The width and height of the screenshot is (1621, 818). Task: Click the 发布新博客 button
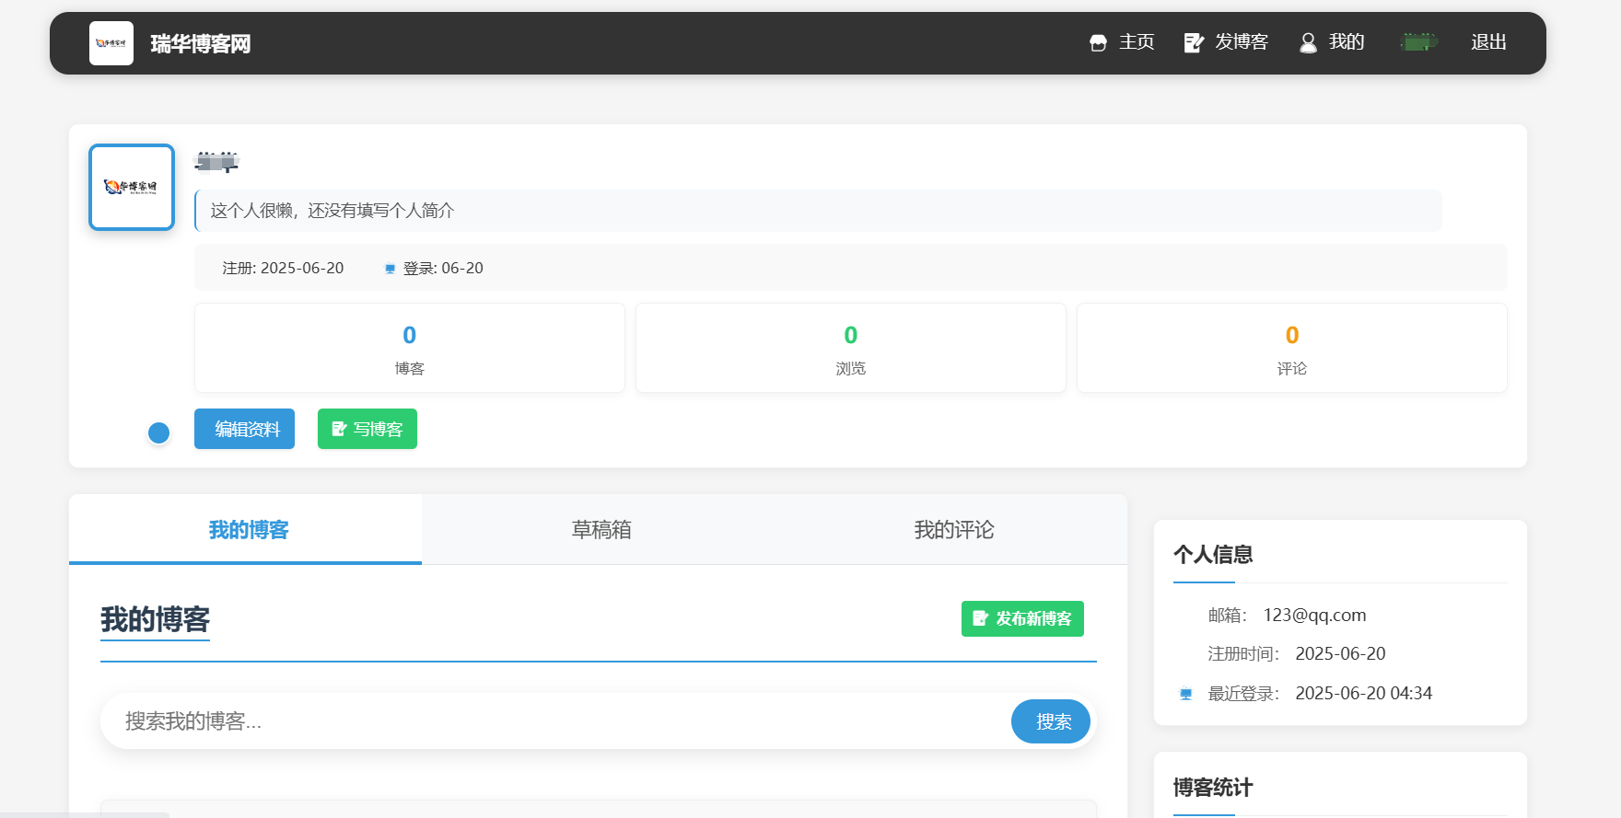[1022, 618]
